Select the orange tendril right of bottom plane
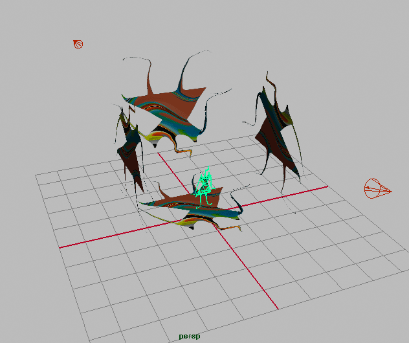This screenshot has width=409, height=343. point(234,227)
